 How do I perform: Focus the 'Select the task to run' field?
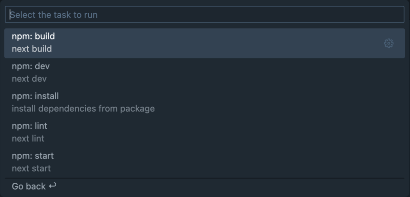click(204, 15)
